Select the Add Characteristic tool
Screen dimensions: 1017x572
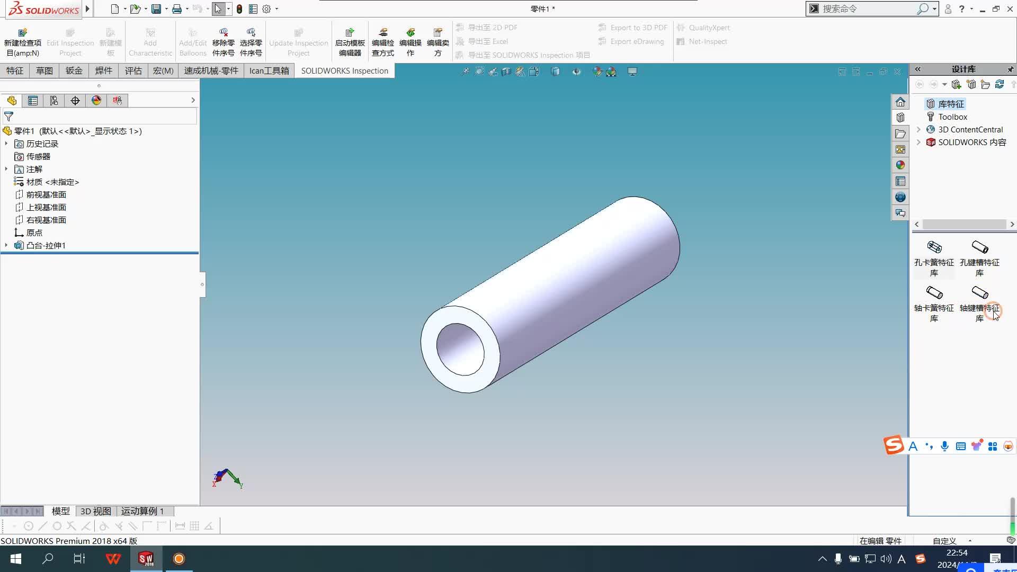point(150,41)
